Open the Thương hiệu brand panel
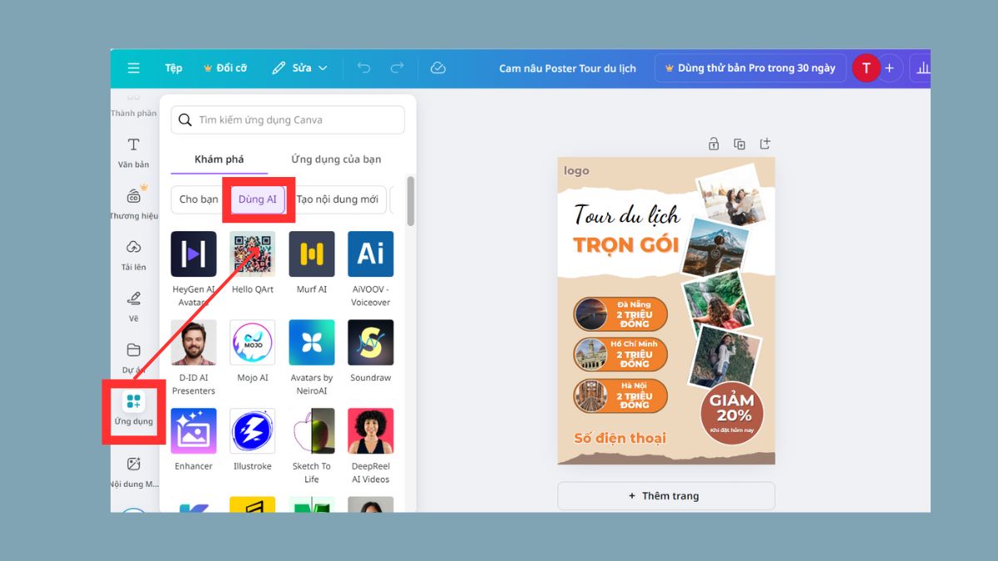 [x=133, y=203]
